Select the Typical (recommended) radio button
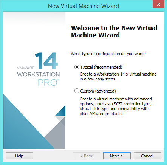 pos(77,67)
